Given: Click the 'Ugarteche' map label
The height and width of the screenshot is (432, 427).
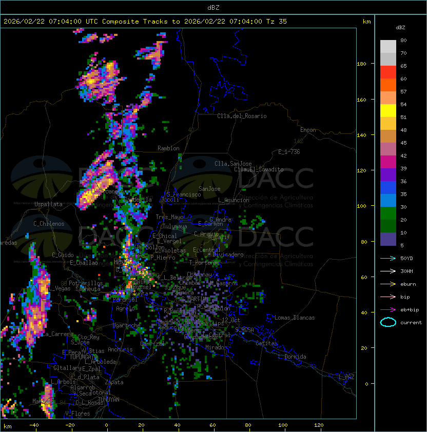Looking at the screenshot, I should click(127, 325).
